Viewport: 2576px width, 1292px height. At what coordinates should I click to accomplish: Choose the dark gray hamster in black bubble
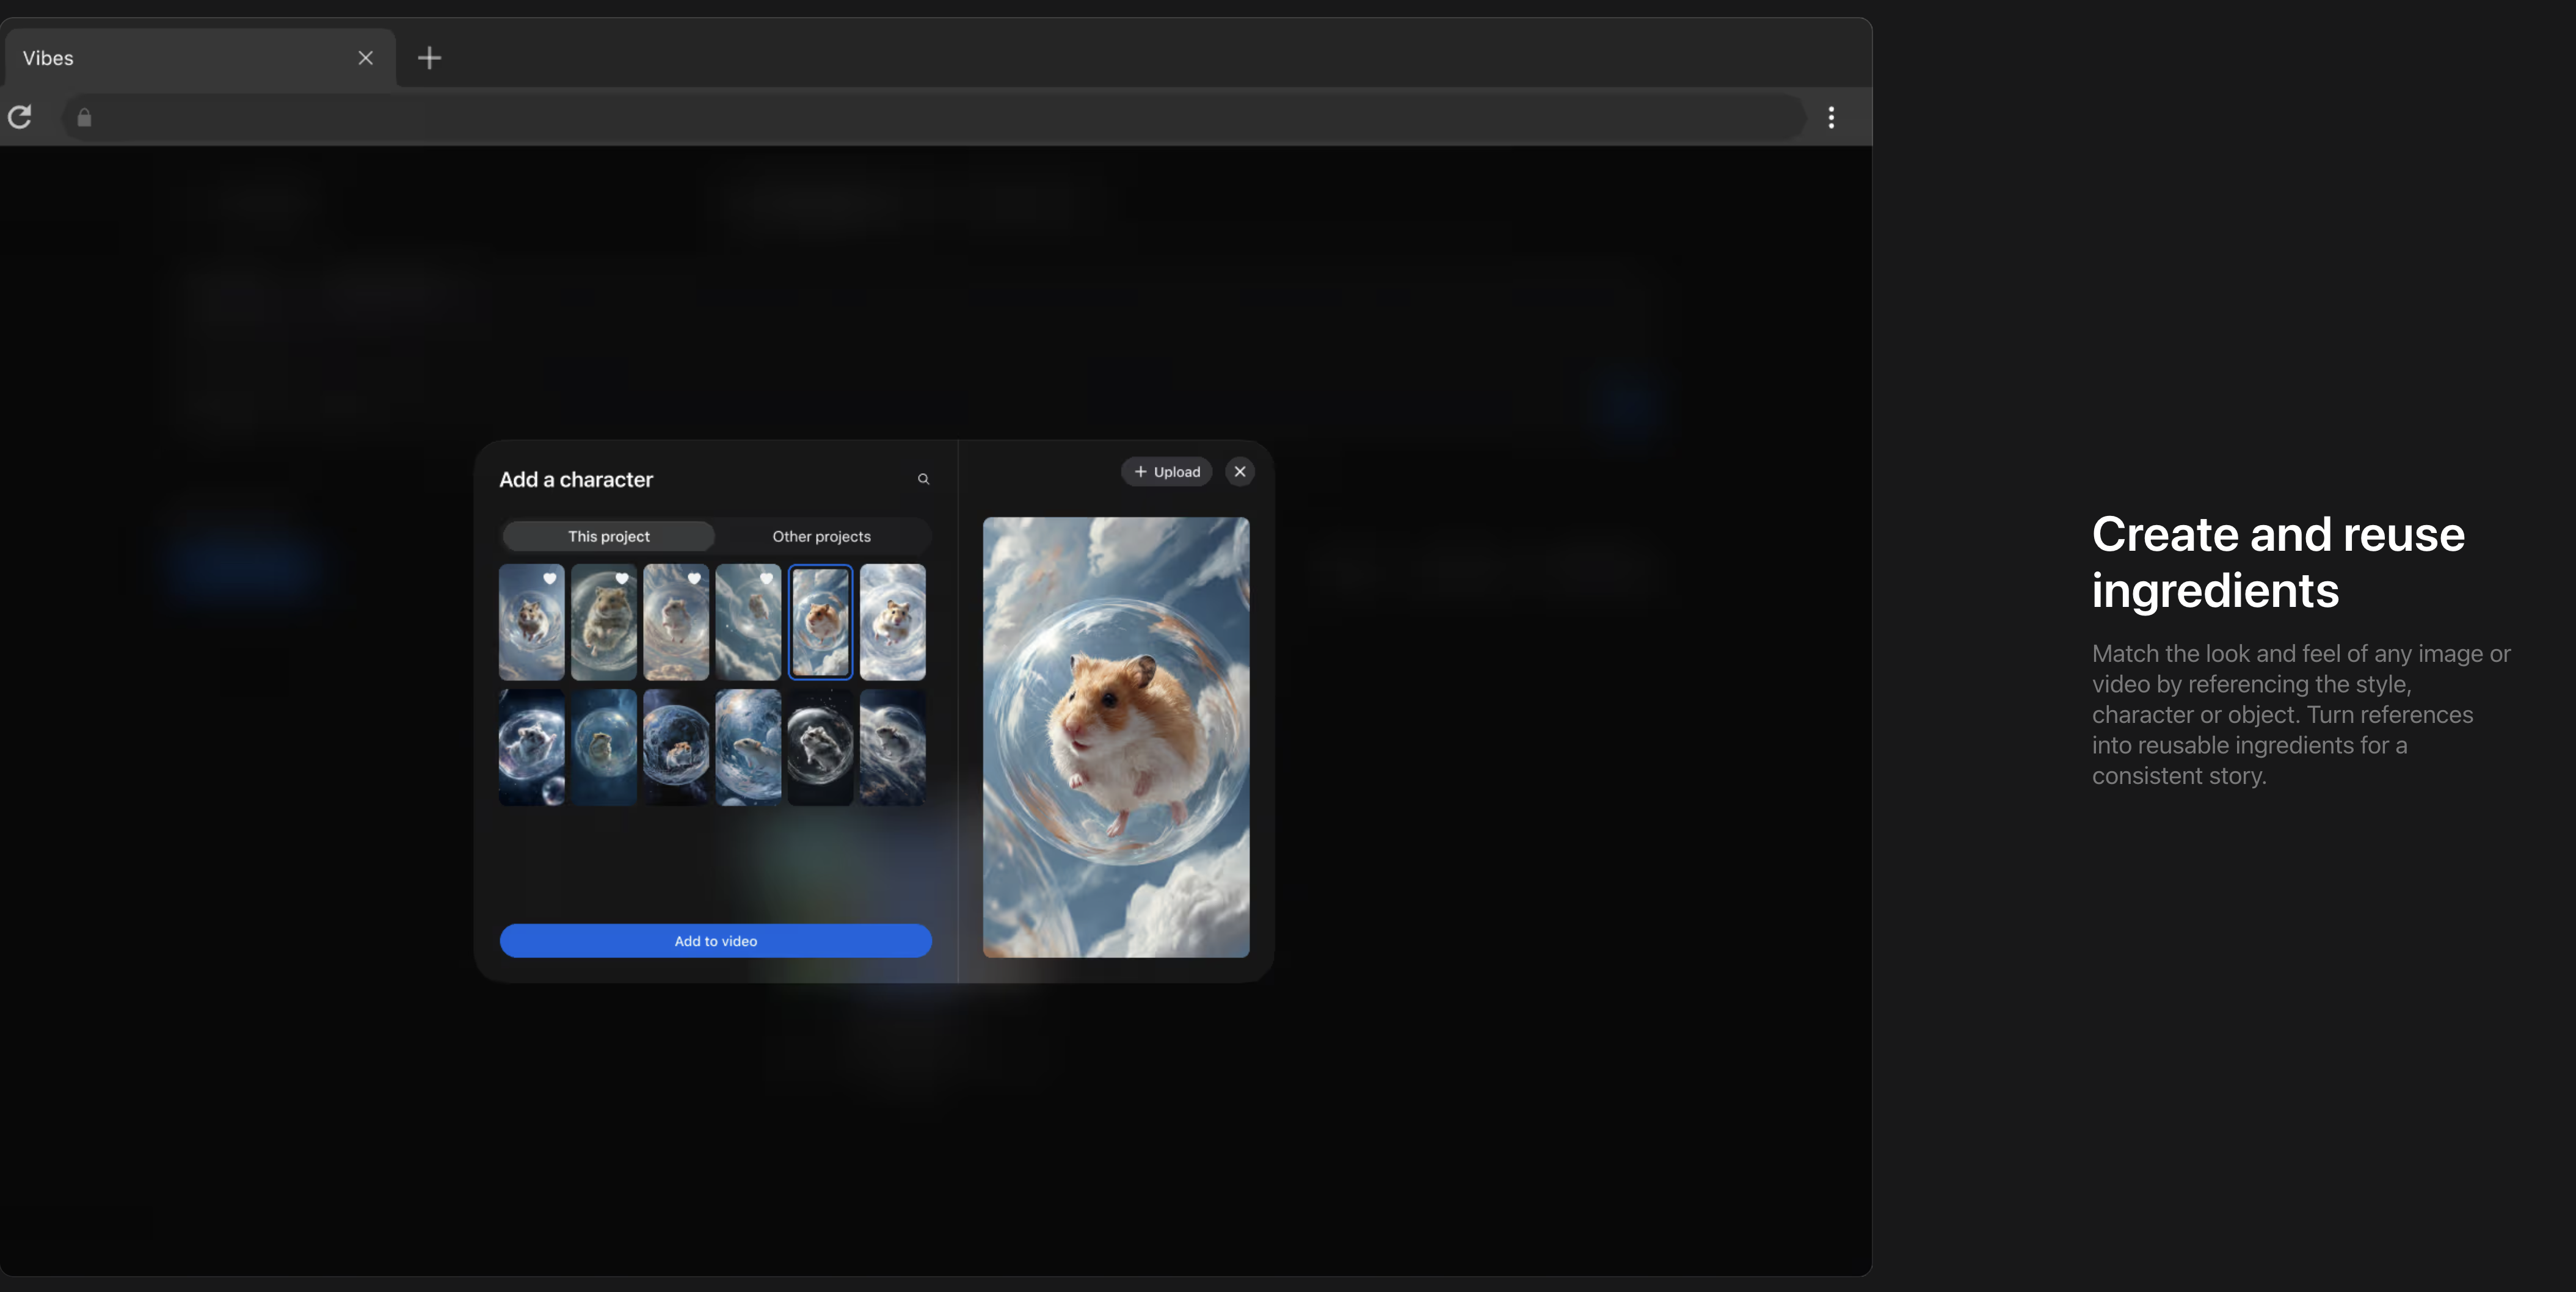pos(820,747)
